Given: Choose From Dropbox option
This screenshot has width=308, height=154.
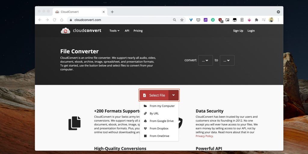Looking at the screenshot, I should 159,128.
